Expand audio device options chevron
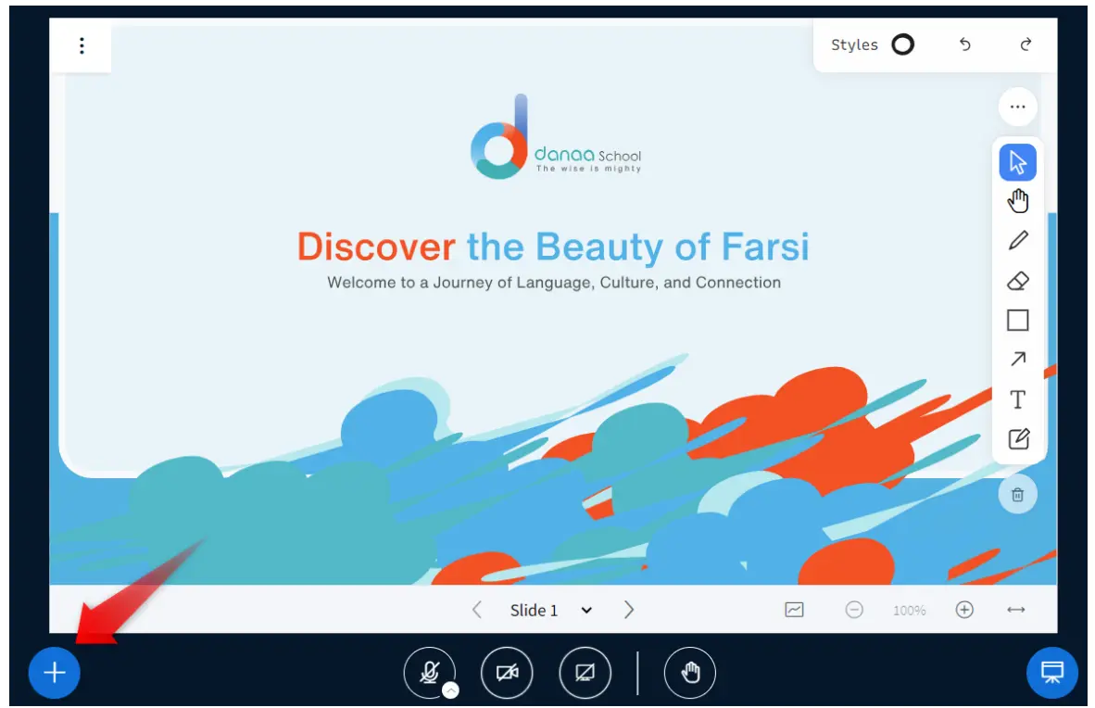The image size is (1095, 708). [450, 690]
